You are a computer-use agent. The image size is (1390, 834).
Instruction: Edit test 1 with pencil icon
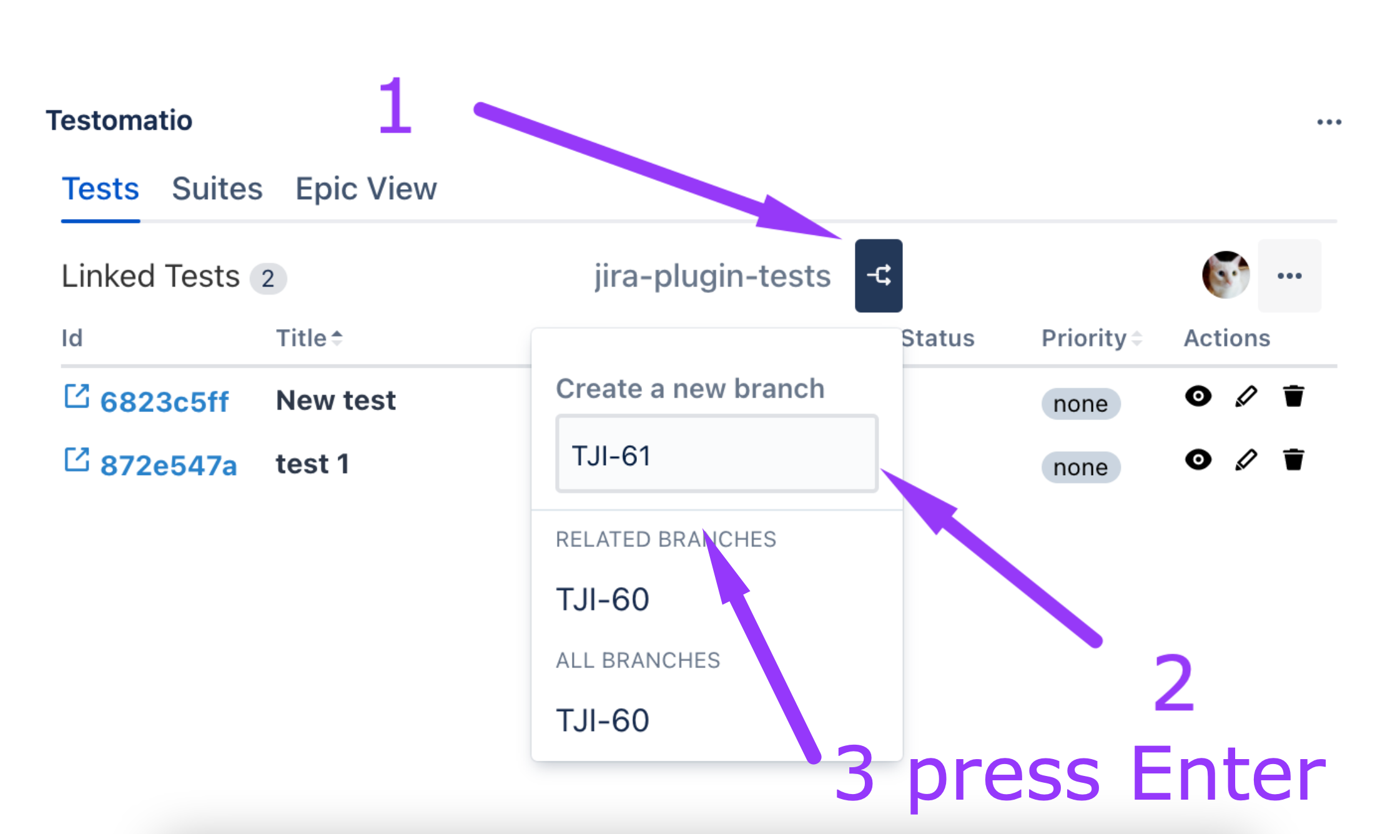1246,460
